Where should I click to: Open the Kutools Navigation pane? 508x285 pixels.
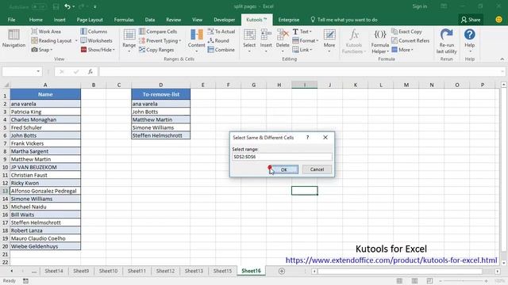pos(13,39)
